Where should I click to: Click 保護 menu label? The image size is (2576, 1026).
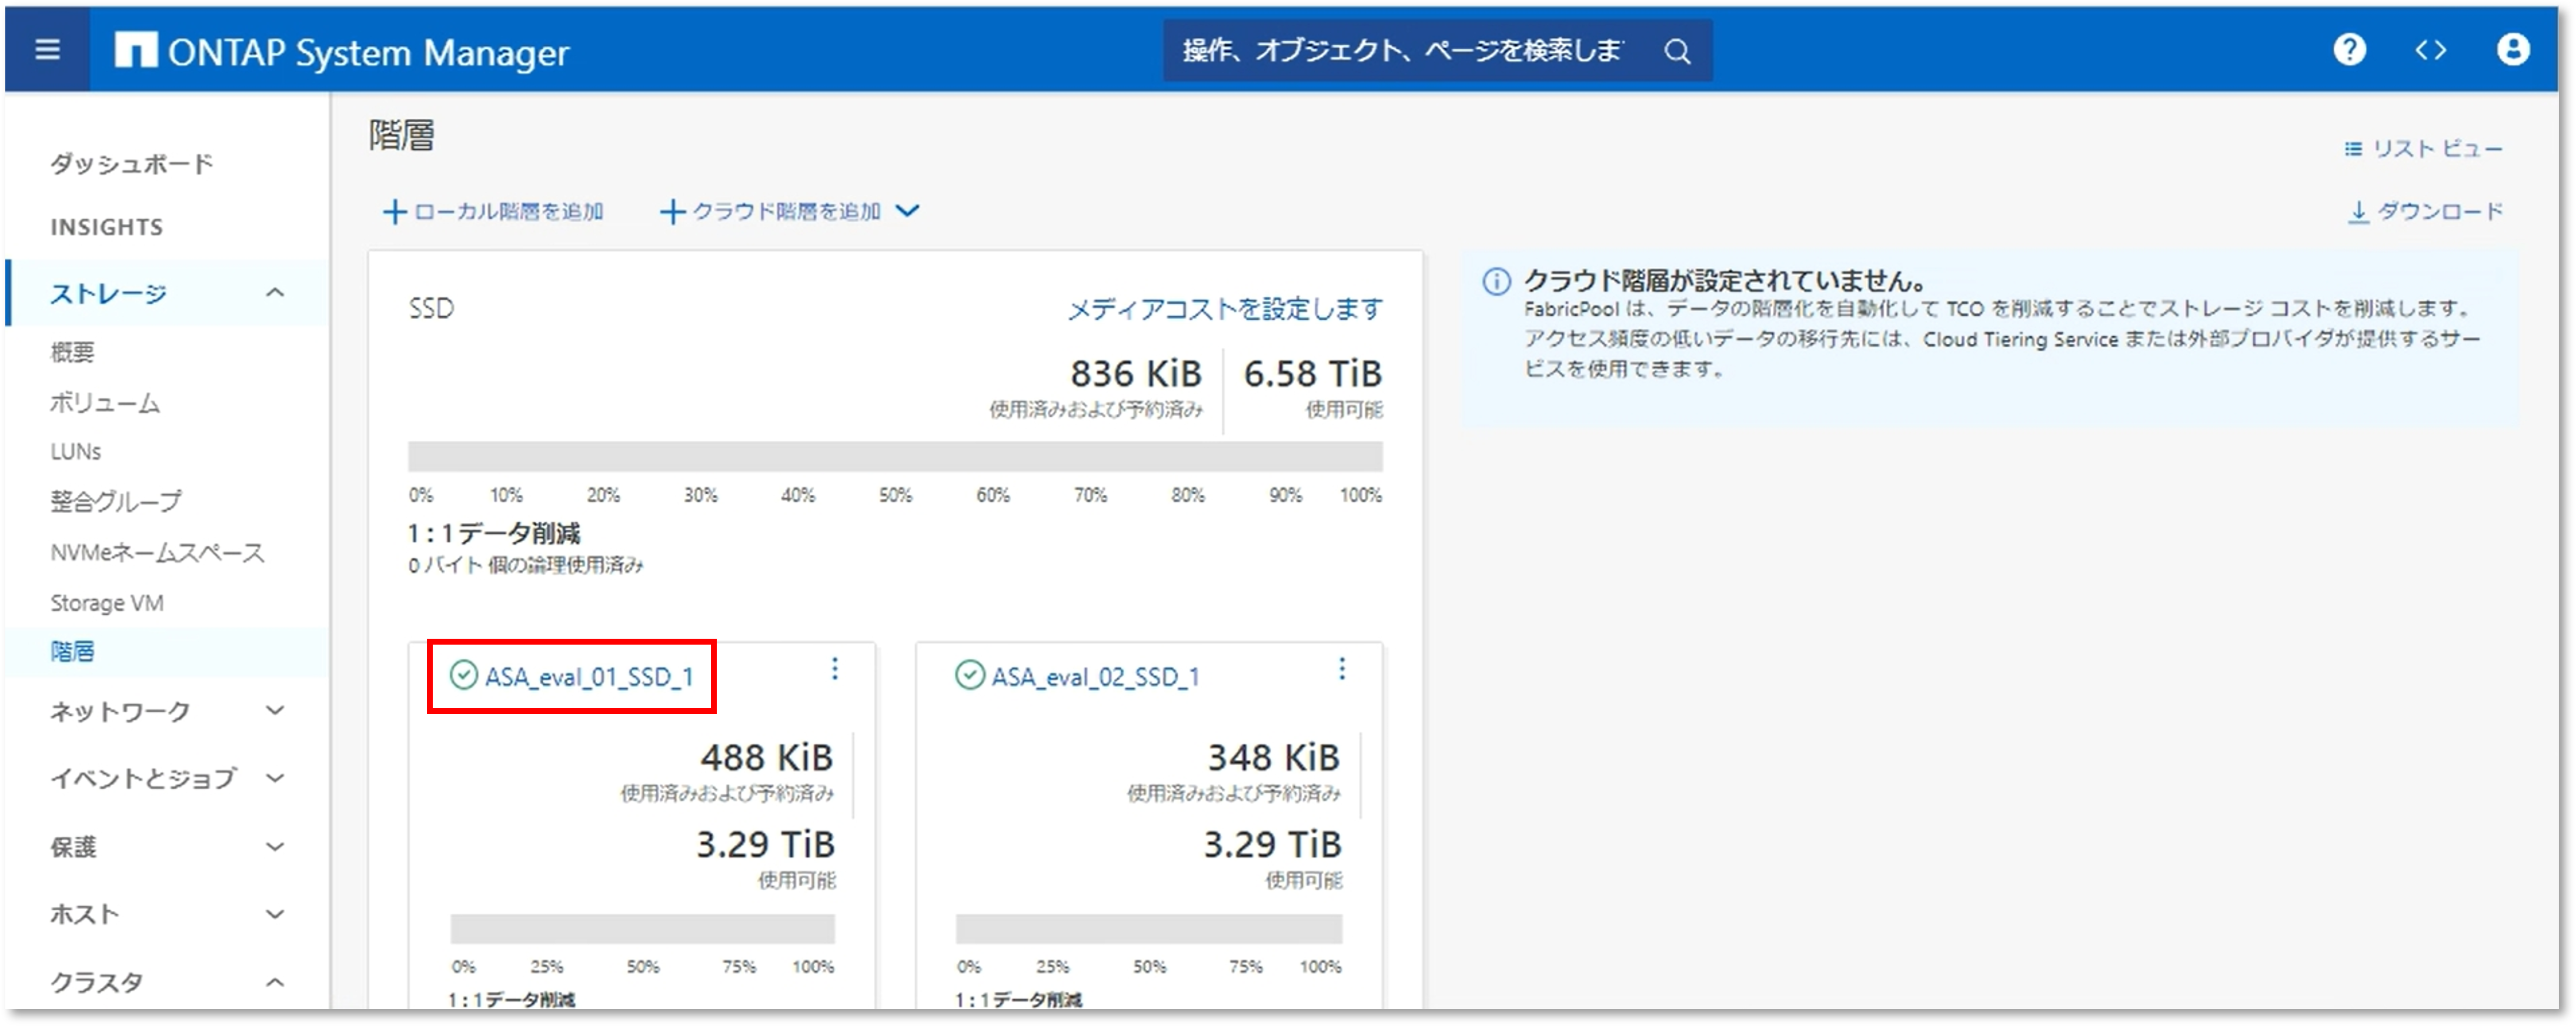pos(73,847)
